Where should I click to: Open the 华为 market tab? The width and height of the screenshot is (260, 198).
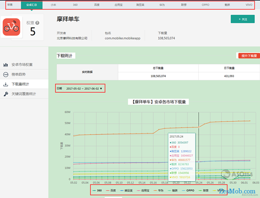162,5
